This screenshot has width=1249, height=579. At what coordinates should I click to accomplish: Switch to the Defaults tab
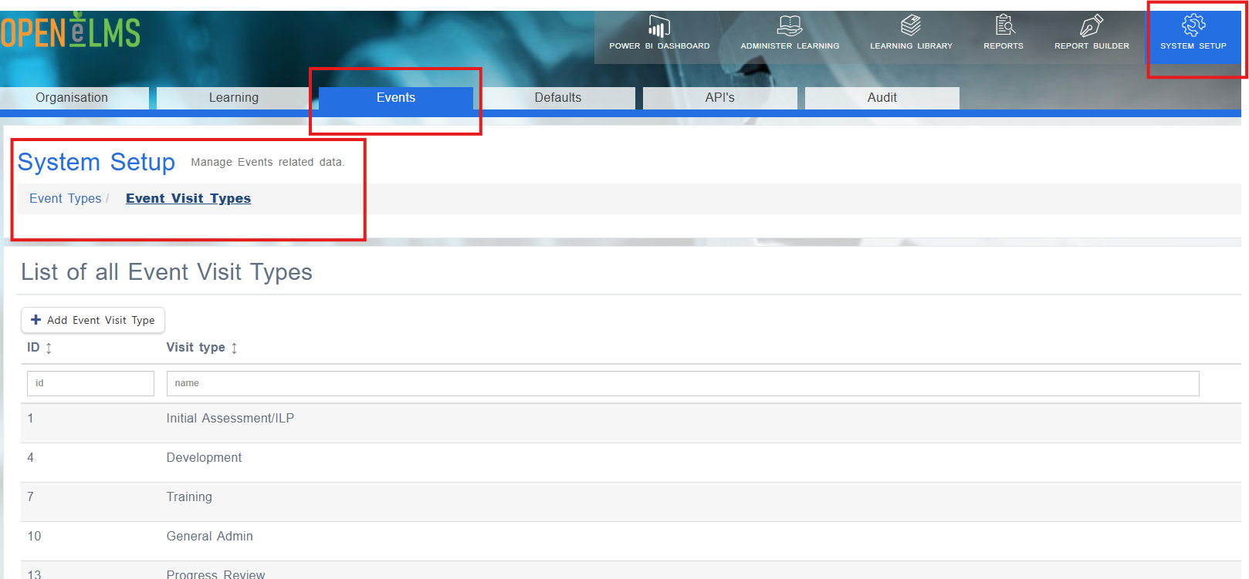click(x=558, y=98)
